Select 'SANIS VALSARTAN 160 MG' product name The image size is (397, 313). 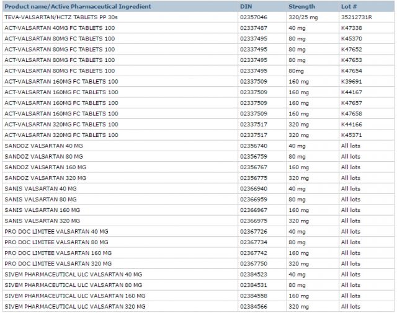coord(42,210)
